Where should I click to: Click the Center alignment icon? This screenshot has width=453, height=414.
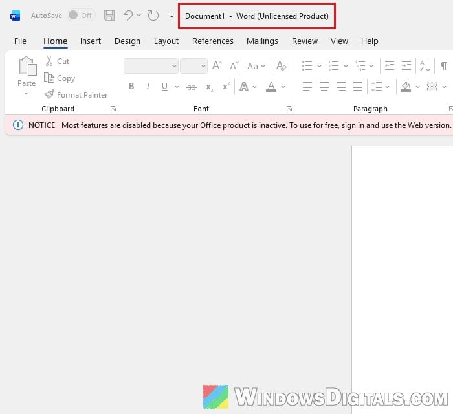pos(324,86)
